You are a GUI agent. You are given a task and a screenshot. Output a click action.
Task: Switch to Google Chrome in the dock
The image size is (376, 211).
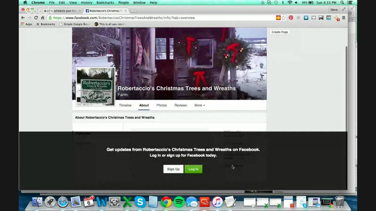tap(166, 202)
